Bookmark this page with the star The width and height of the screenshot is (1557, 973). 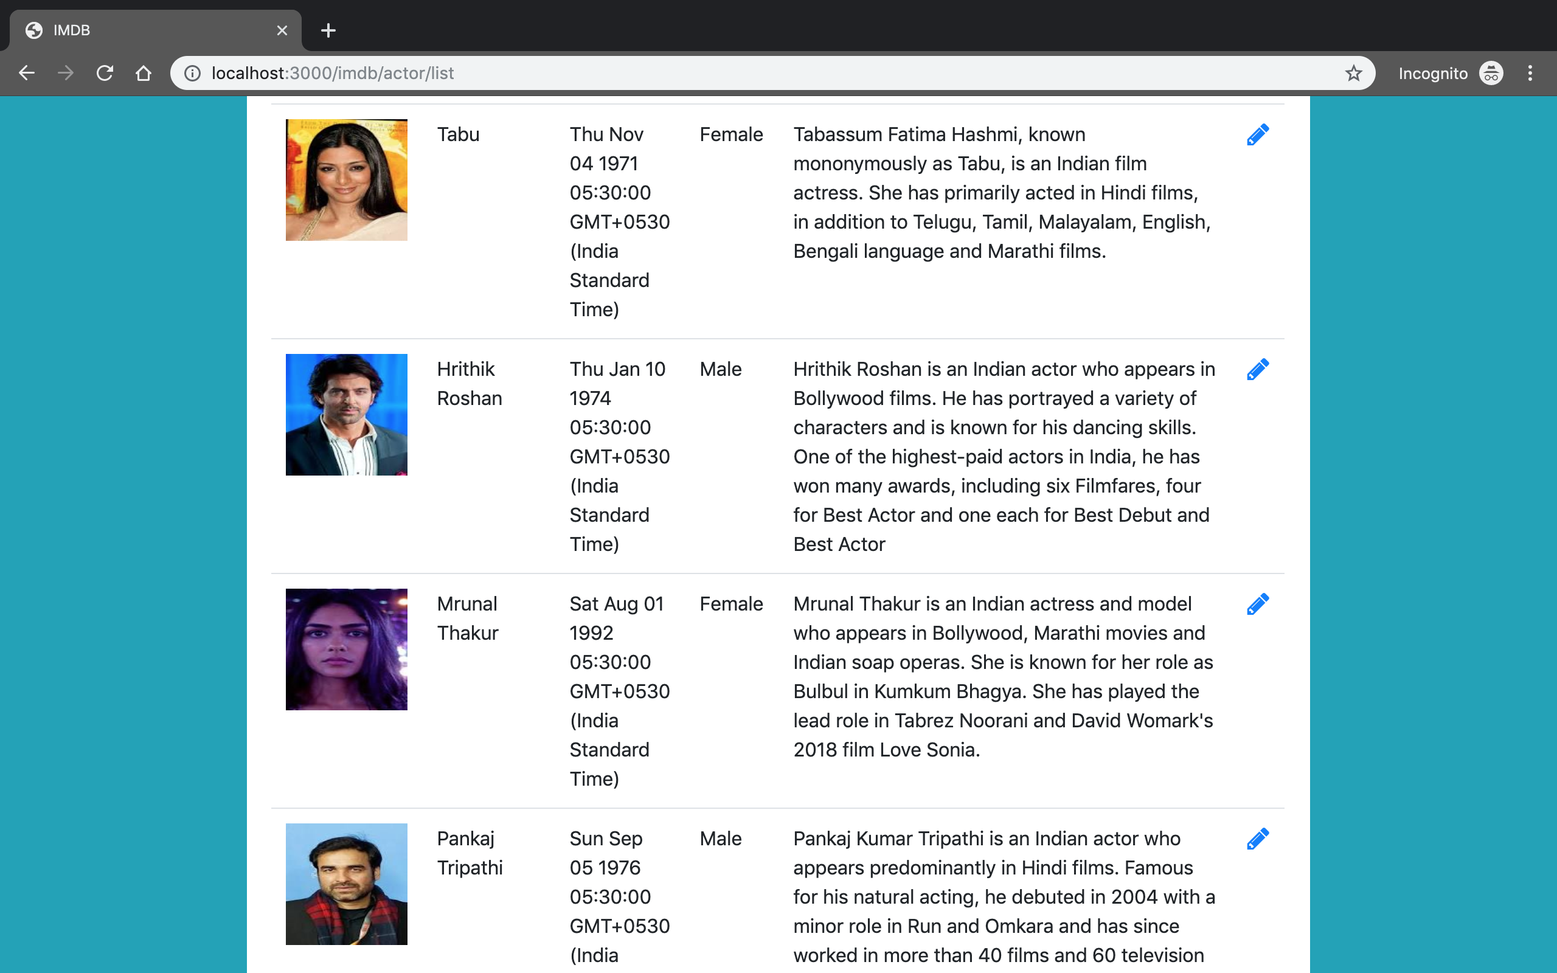(x=1353, y=73)
